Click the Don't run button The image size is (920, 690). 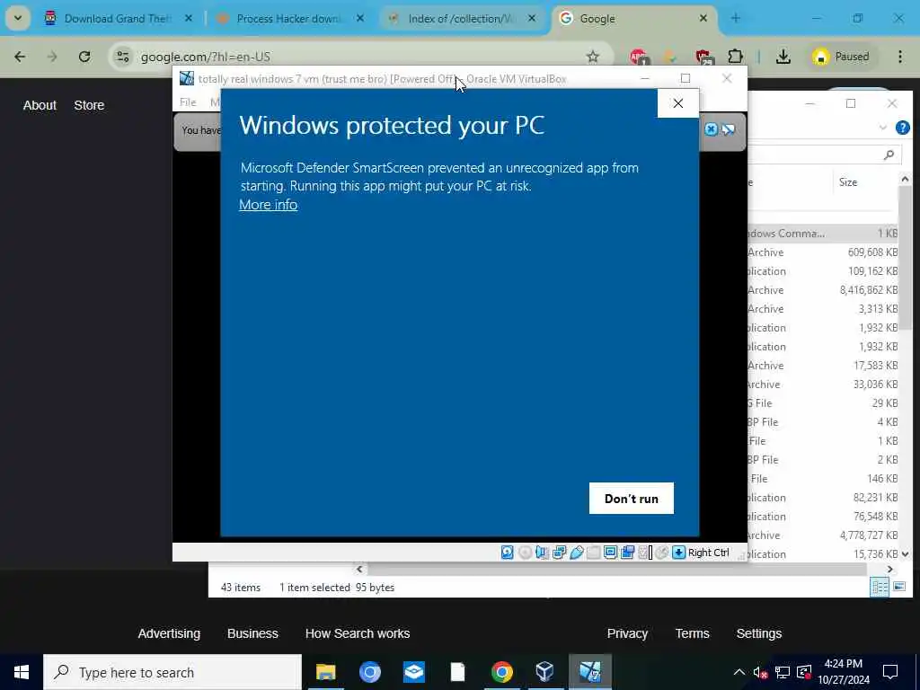(x=632, y=498)
